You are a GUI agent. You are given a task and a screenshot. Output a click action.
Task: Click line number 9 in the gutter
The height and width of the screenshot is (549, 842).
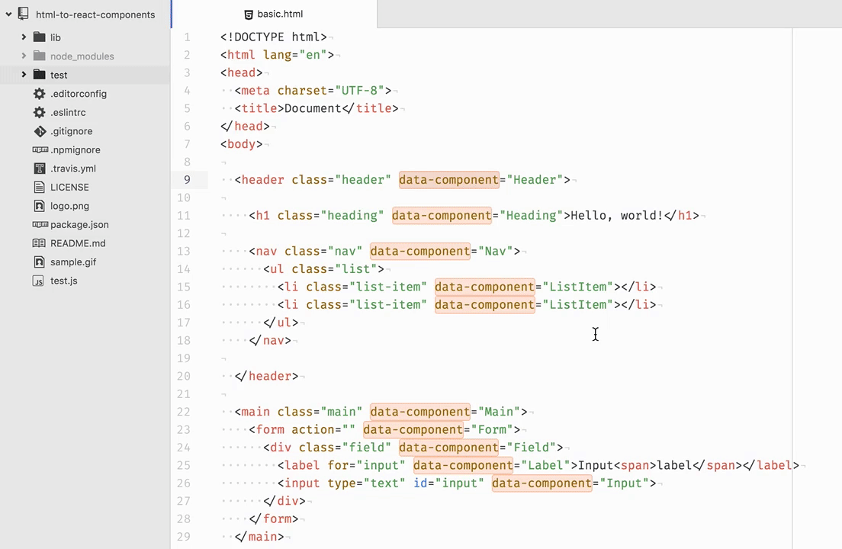187,179
